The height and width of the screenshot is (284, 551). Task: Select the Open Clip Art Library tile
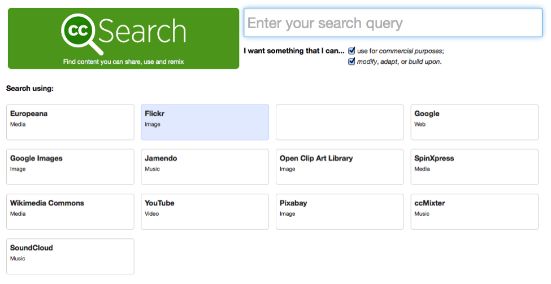(340, 167)
